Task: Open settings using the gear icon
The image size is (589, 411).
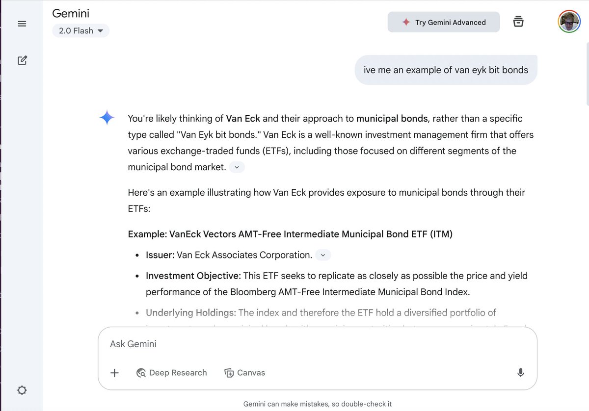Action: pos(22,390)
